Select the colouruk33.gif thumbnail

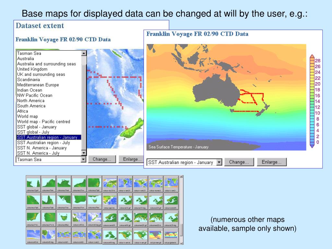click(125, 201)
